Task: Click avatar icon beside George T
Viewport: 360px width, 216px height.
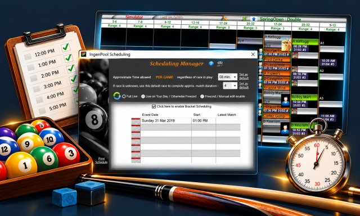Action: click(260, 51)
